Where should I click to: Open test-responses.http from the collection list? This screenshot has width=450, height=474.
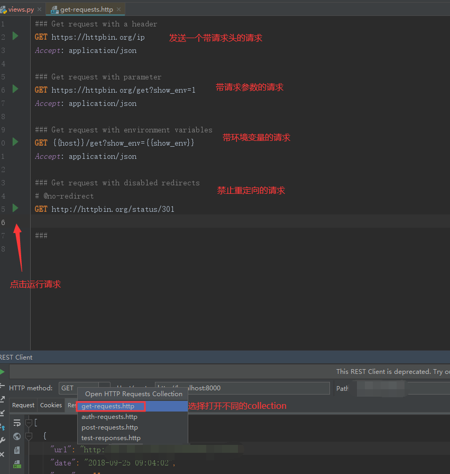tap(133, 438)
